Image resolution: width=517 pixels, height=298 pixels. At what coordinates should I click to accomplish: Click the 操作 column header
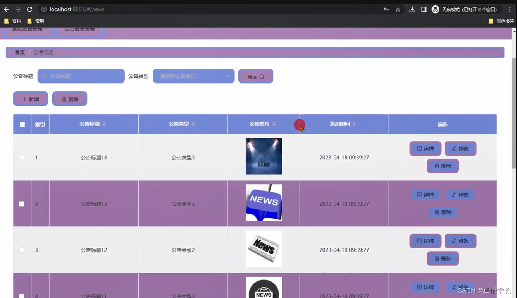[x=443, y=125]
